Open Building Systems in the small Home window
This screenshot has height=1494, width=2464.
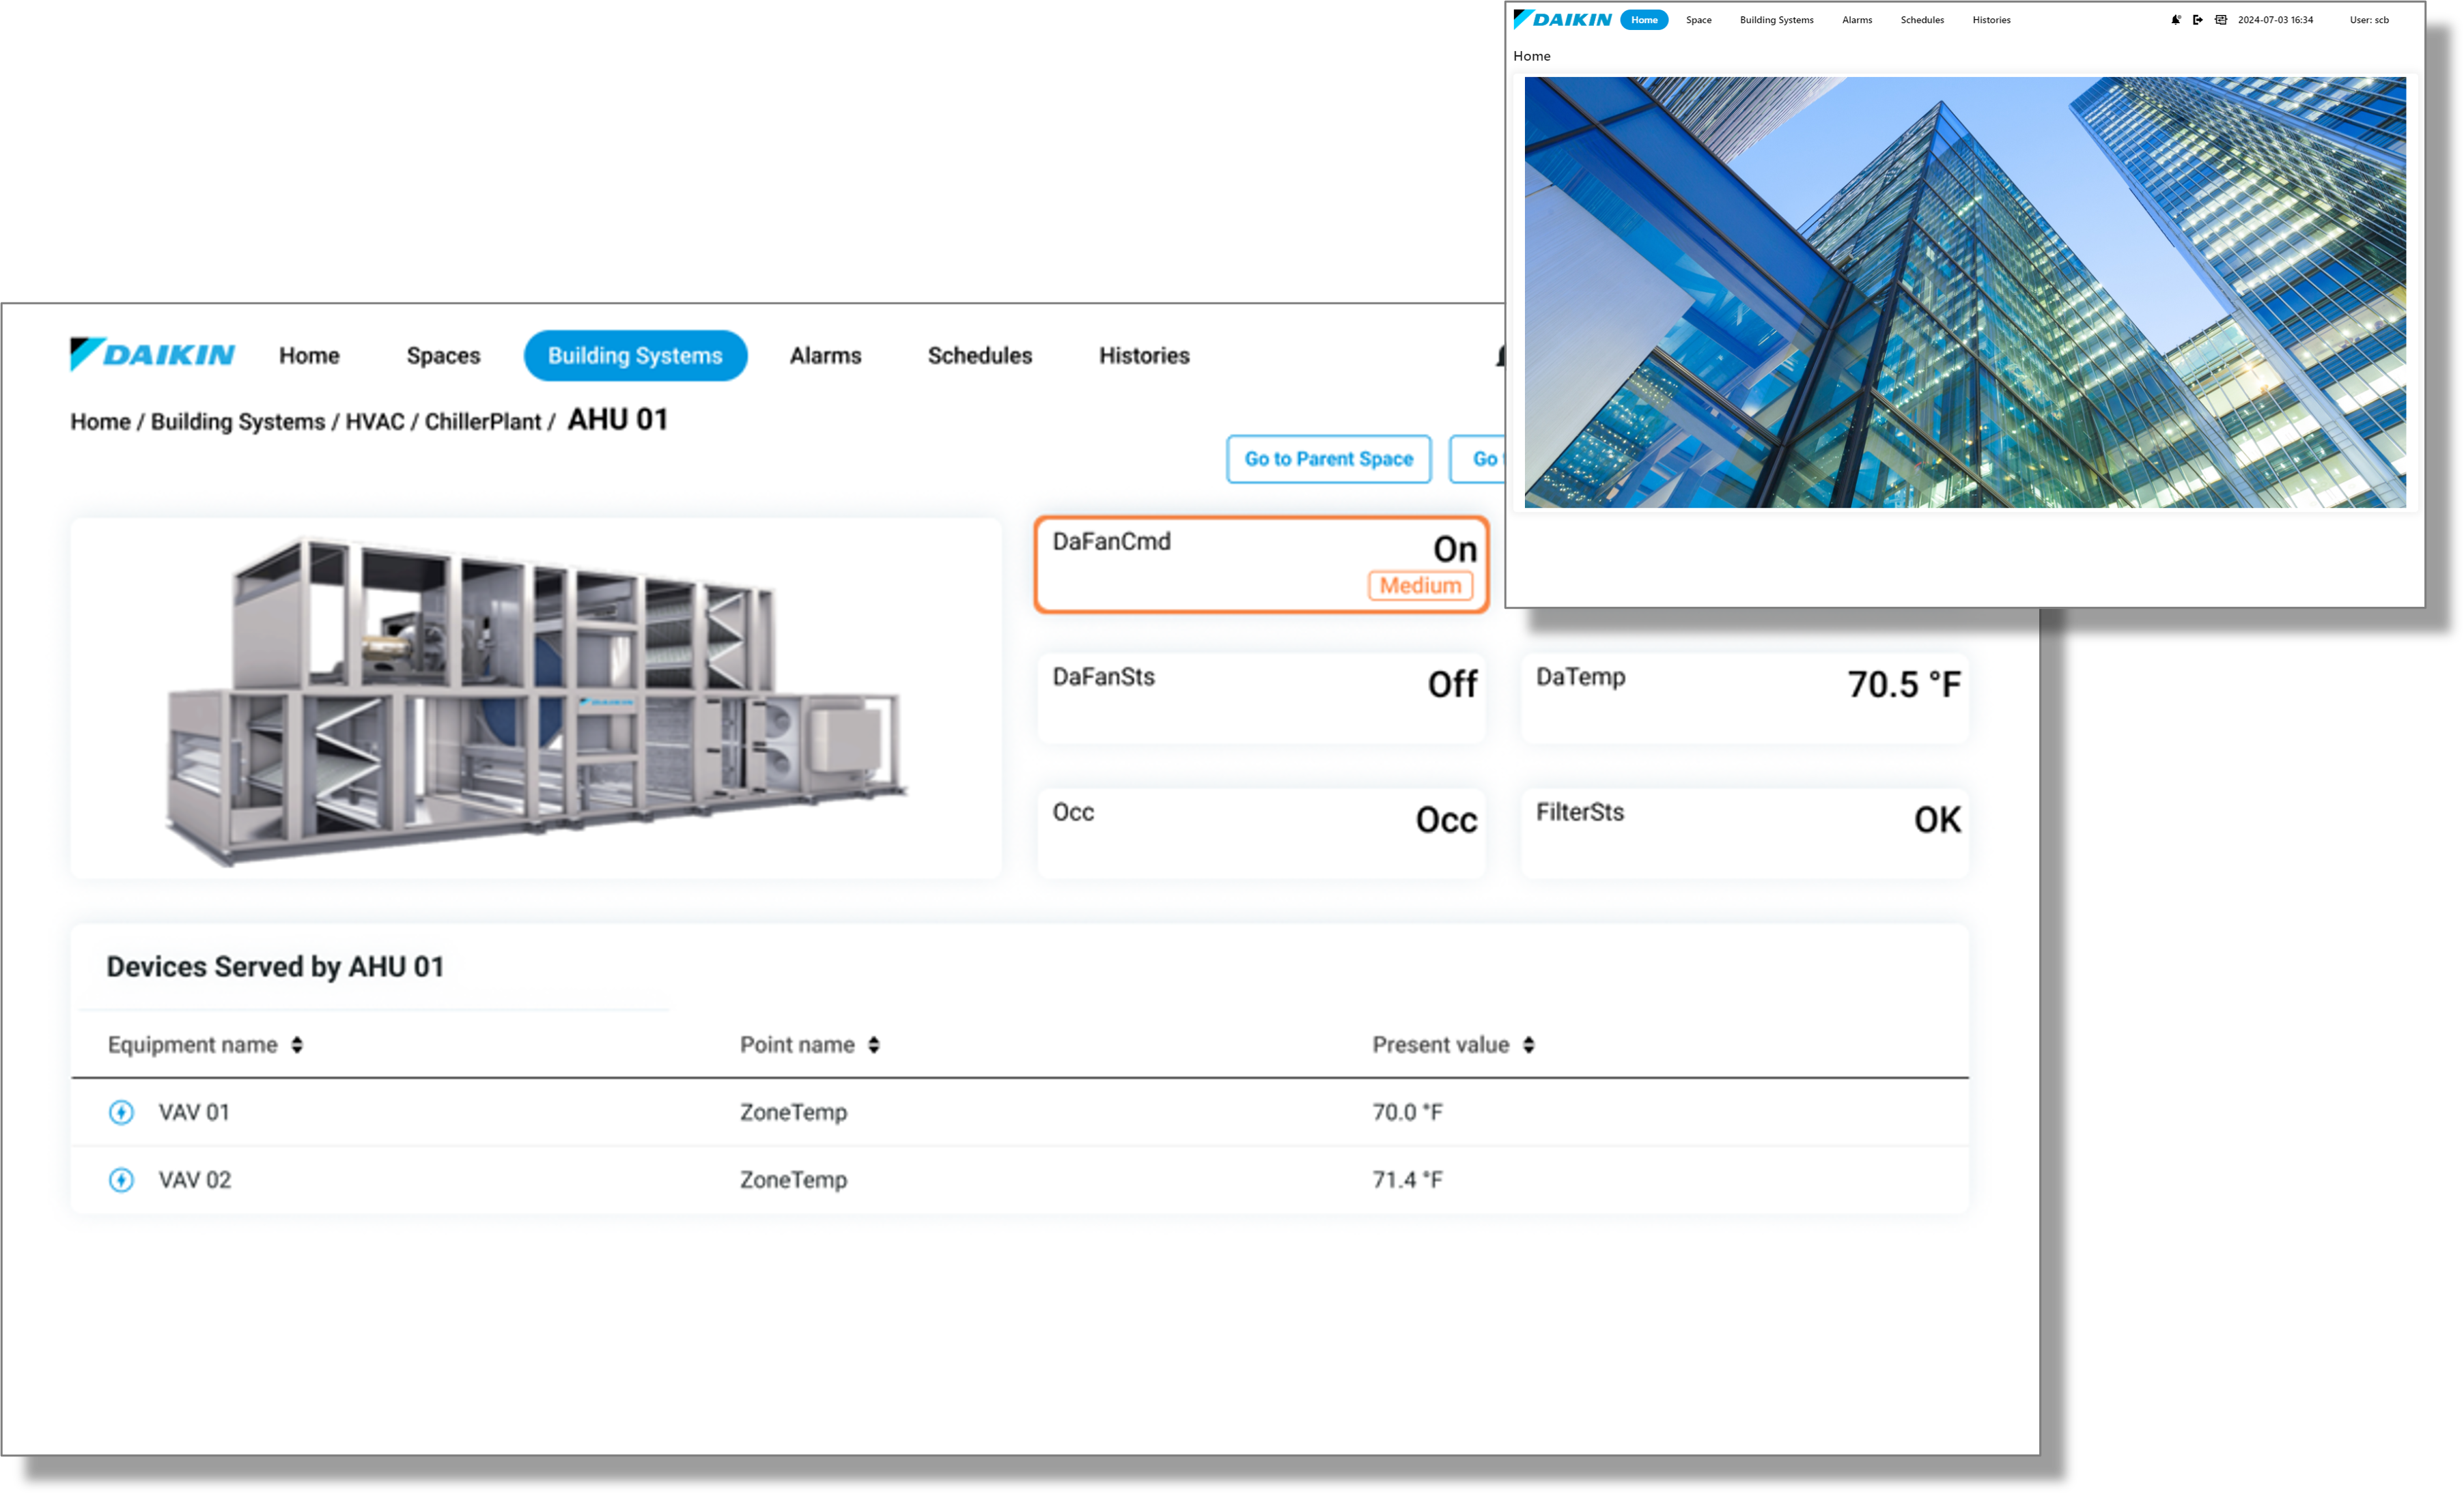[x=1776, y=20]
